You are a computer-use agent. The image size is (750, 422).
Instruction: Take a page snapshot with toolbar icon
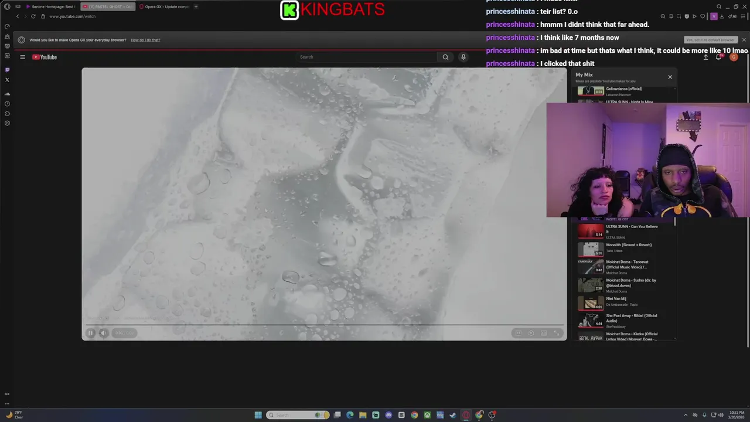[679, 16]
